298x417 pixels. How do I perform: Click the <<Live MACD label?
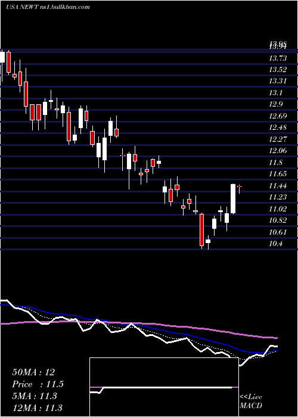251,401
